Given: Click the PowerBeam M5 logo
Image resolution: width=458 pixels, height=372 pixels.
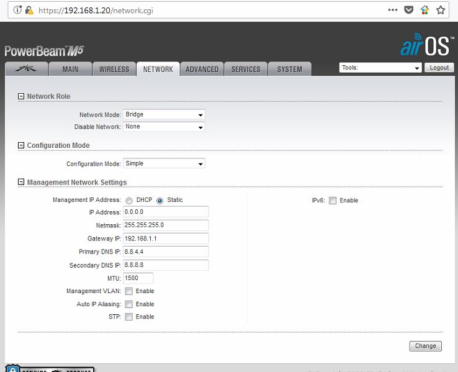Looking at the screenshot, I should tap(44, 51).
